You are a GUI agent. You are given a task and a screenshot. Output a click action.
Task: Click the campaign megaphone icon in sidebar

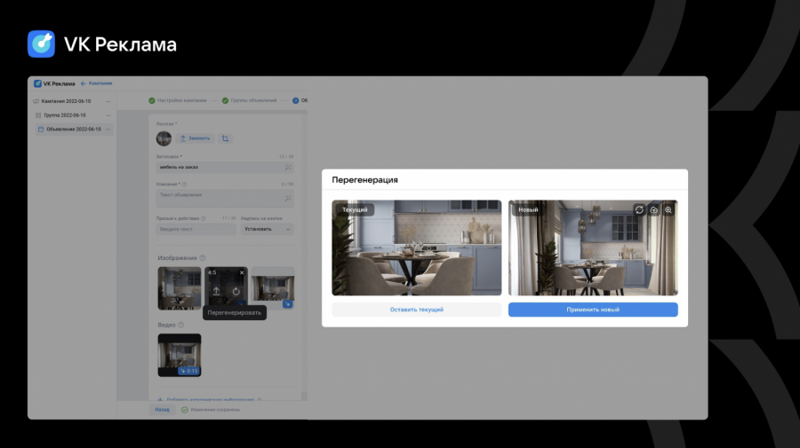coord(36,101)
